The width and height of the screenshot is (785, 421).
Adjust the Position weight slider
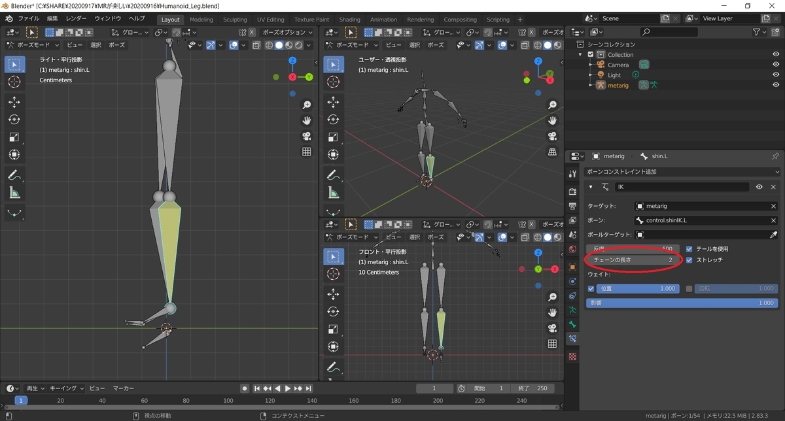[x=638, y=288]
